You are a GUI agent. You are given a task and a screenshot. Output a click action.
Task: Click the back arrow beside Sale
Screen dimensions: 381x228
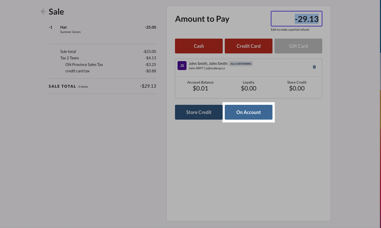[43, 11]
